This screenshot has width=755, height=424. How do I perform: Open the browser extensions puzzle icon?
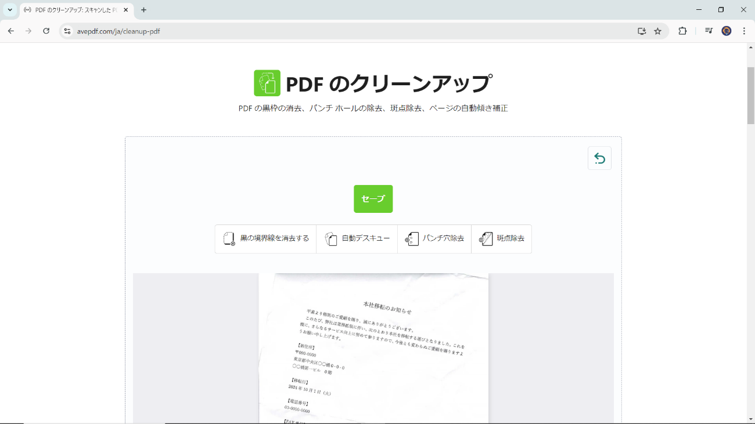pyautogui.click(x=682, y=31)
